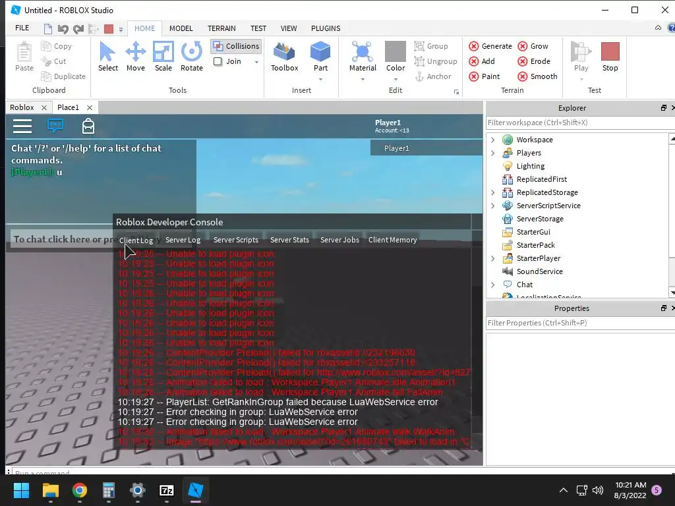Expand the Workspace tree node
This screenshot has width=675, height=506.
pos(493,140)
